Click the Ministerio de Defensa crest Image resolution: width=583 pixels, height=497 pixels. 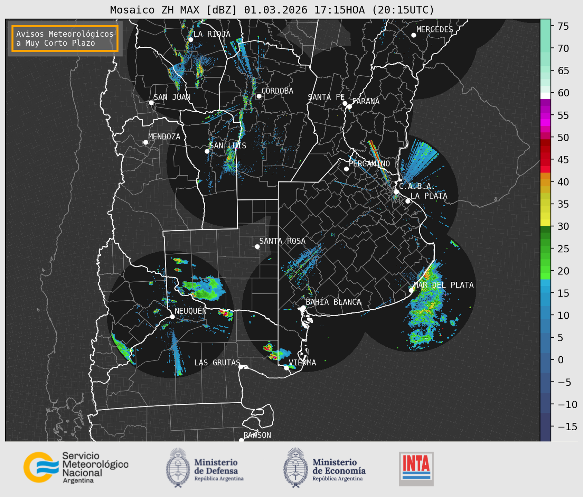tap(178, 468)
